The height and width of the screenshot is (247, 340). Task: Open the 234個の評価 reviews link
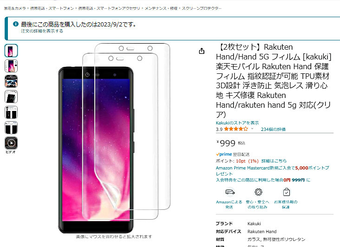pyautogui.click(x=273, y=130)
